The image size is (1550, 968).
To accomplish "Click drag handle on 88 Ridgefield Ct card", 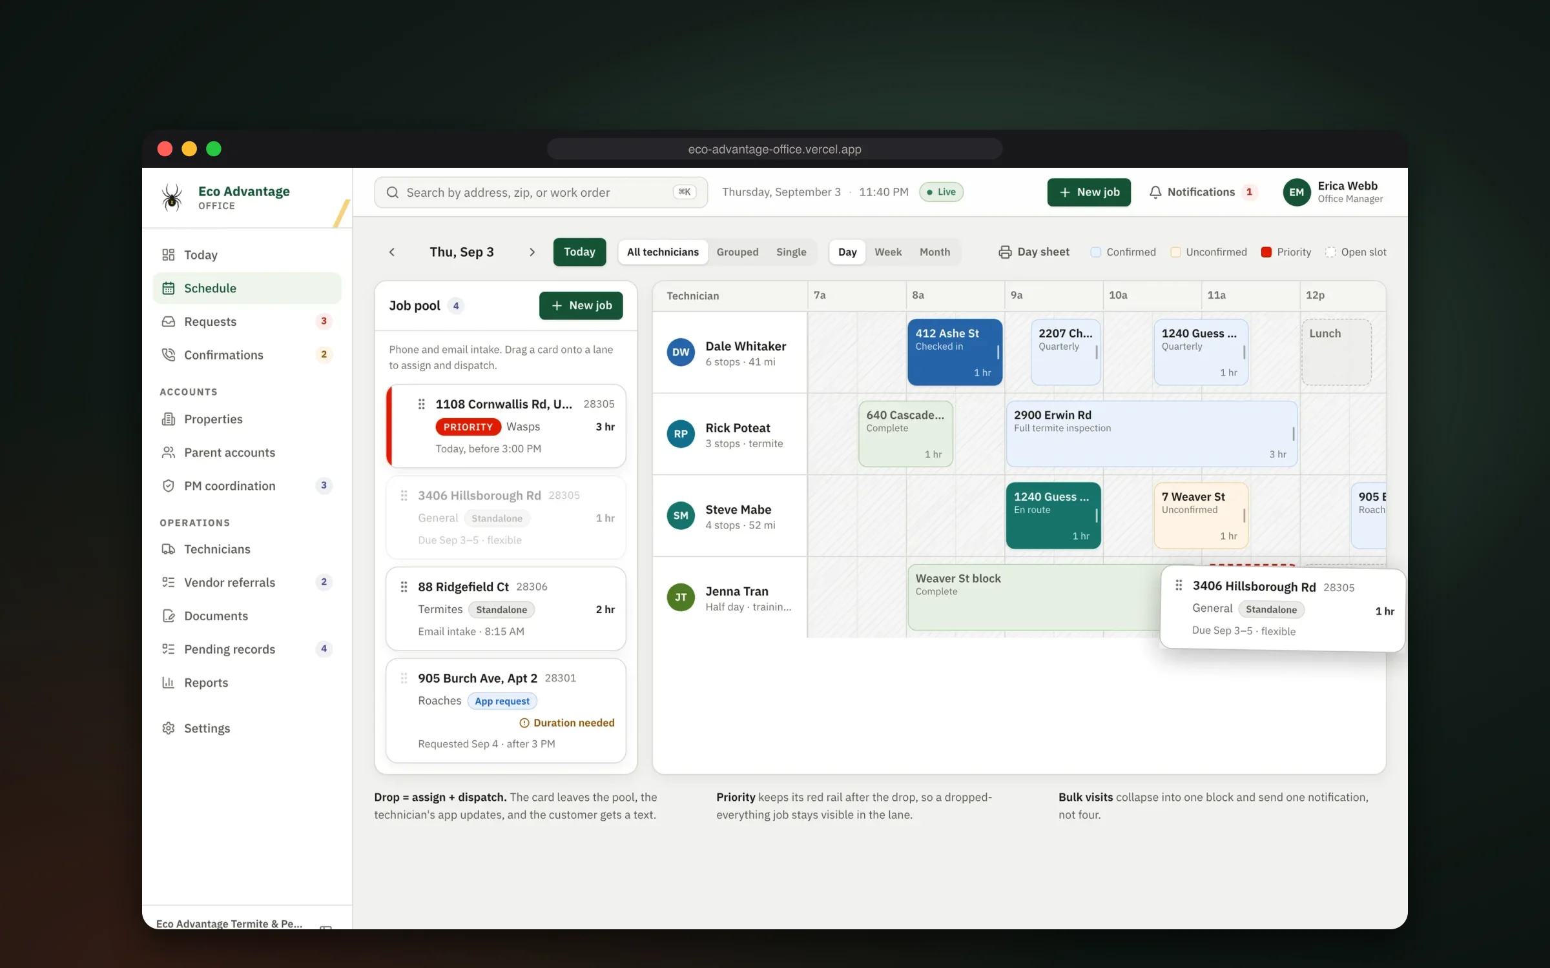I will point(404,587).
